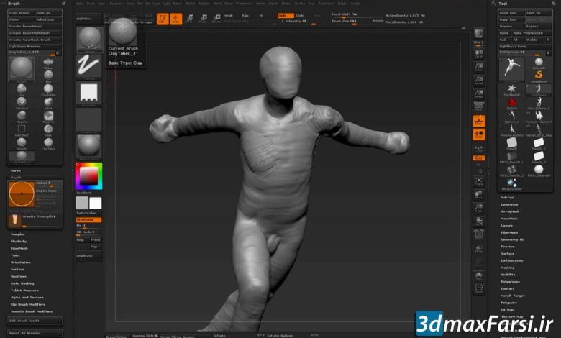Expand the Geometry subpalette
The width and height of the screenshot is (561, 338).
pos(509,204)
